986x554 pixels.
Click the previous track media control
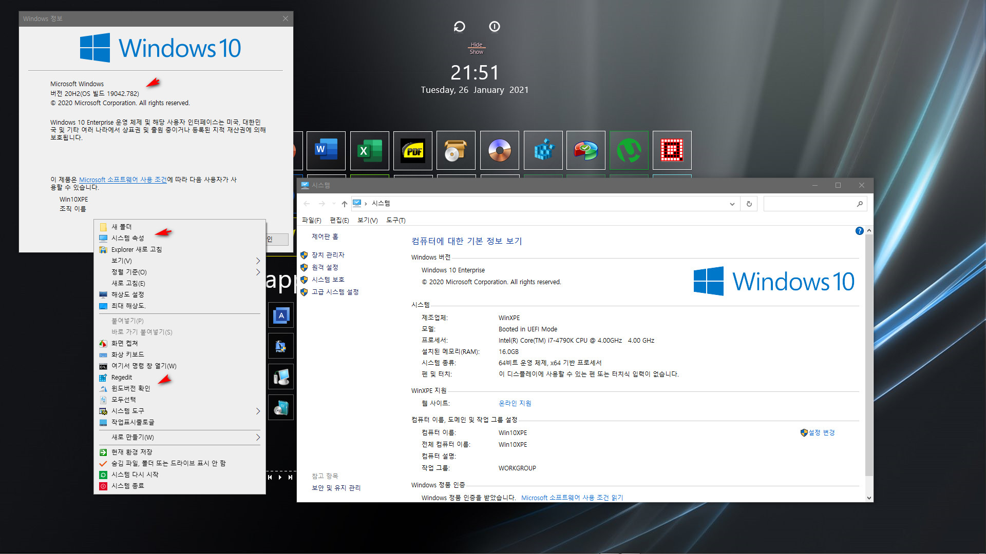click(270, 477)
